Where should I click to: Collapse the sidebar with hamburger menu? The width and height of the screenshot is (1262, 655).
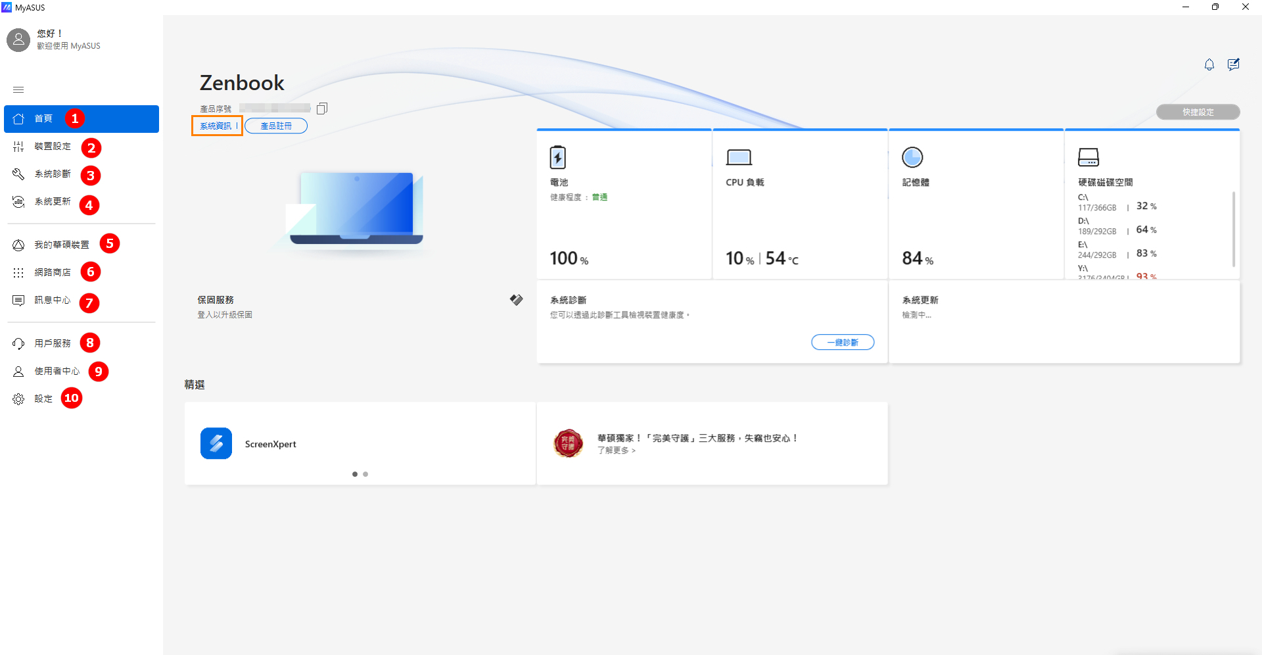coord(18,89)
